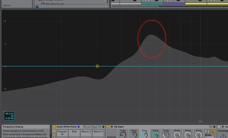Screen dimensions: 228x138
Task: Open the Mode dropdown in EQ Eight
Action: [210, 137]
